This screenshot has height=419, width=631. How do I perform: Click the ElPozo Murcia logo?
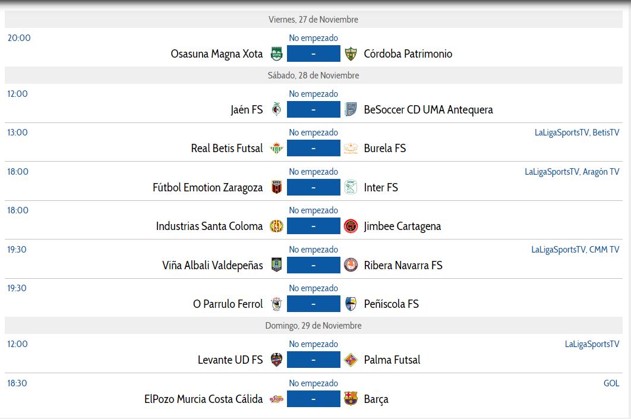pyautogui.click(x=276, y=399)
